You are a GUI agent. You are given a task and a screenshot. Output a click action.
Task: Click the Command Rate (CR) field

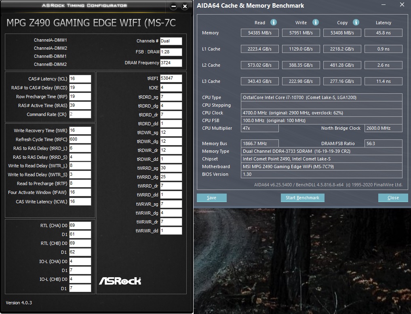coord(80,114)
